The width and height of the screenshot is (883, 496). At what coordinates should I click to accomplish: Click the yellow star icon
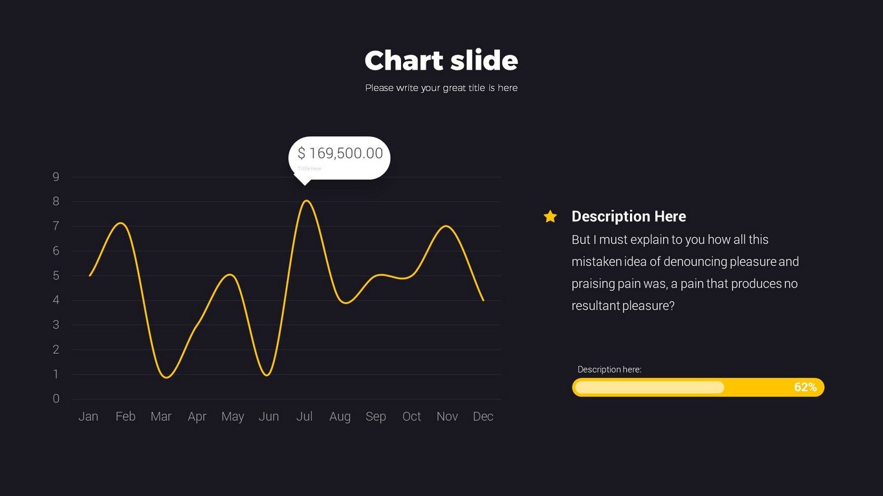pyautogui.click(x=551, y=216)
